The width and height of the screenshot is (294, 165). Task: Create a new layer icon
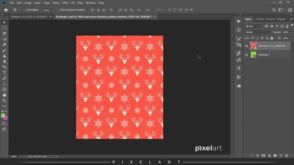click(281, 156)
